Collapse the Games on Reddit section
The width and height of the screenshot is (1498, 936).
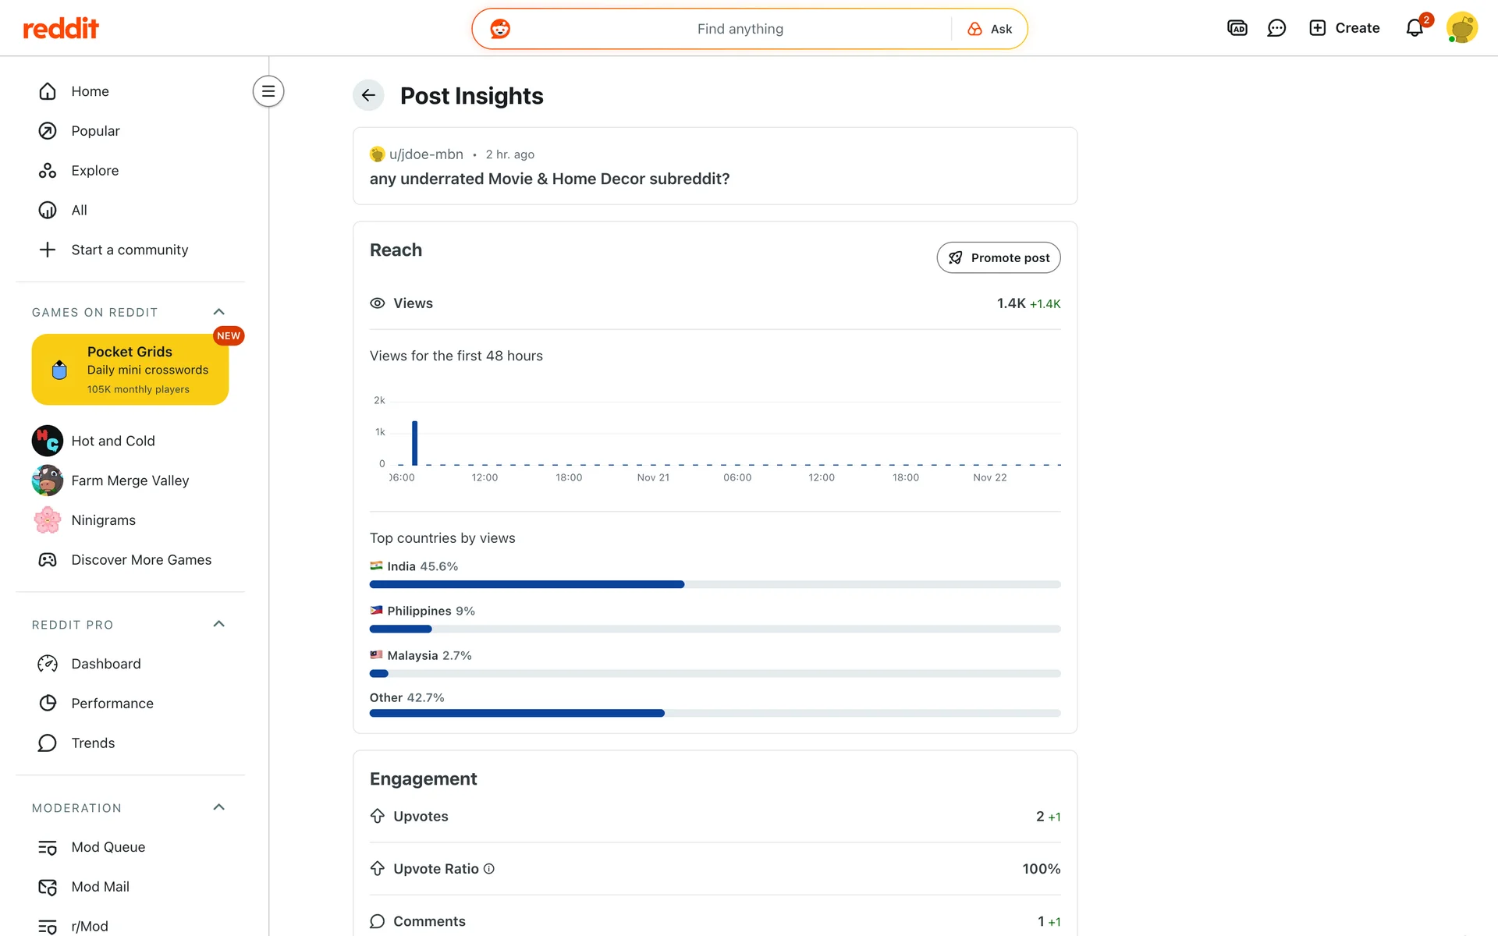click(219, 312)
